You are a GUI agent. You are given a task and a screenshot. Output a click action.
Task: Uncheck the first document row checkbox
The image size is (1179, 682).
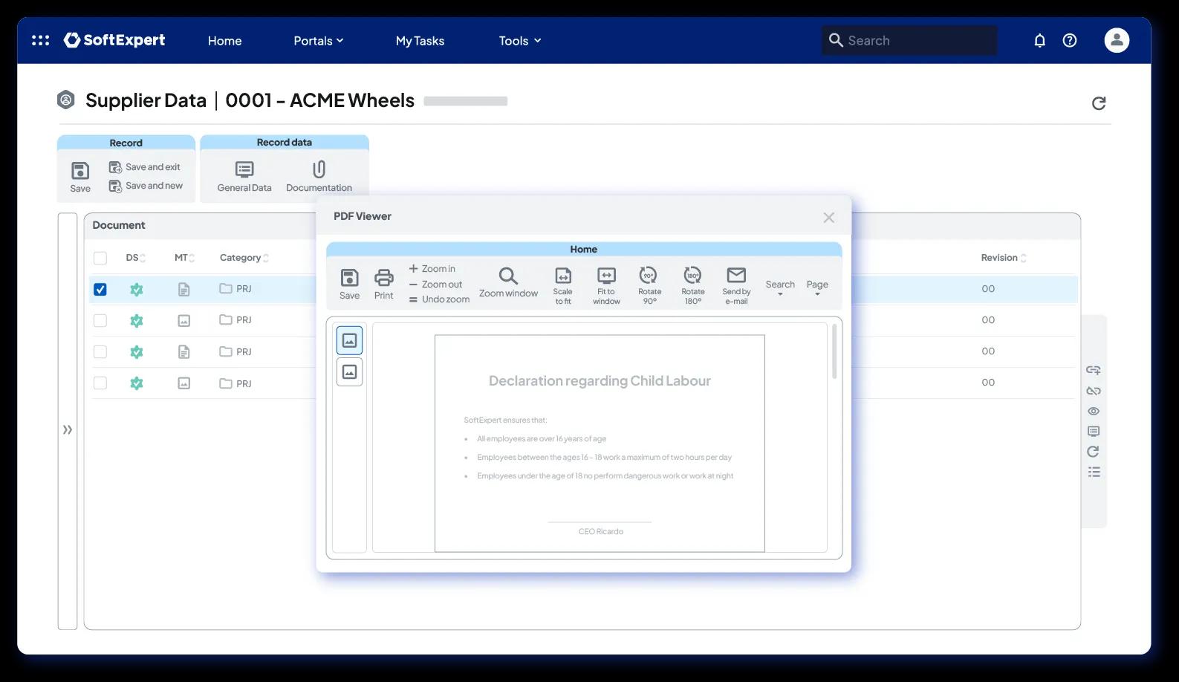point(100,289)
